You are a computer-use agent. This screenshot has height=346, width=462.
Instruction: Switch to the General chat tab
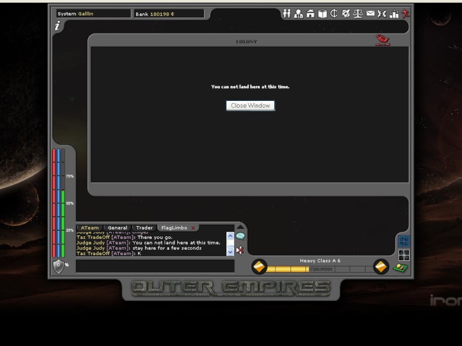(117, 228)
